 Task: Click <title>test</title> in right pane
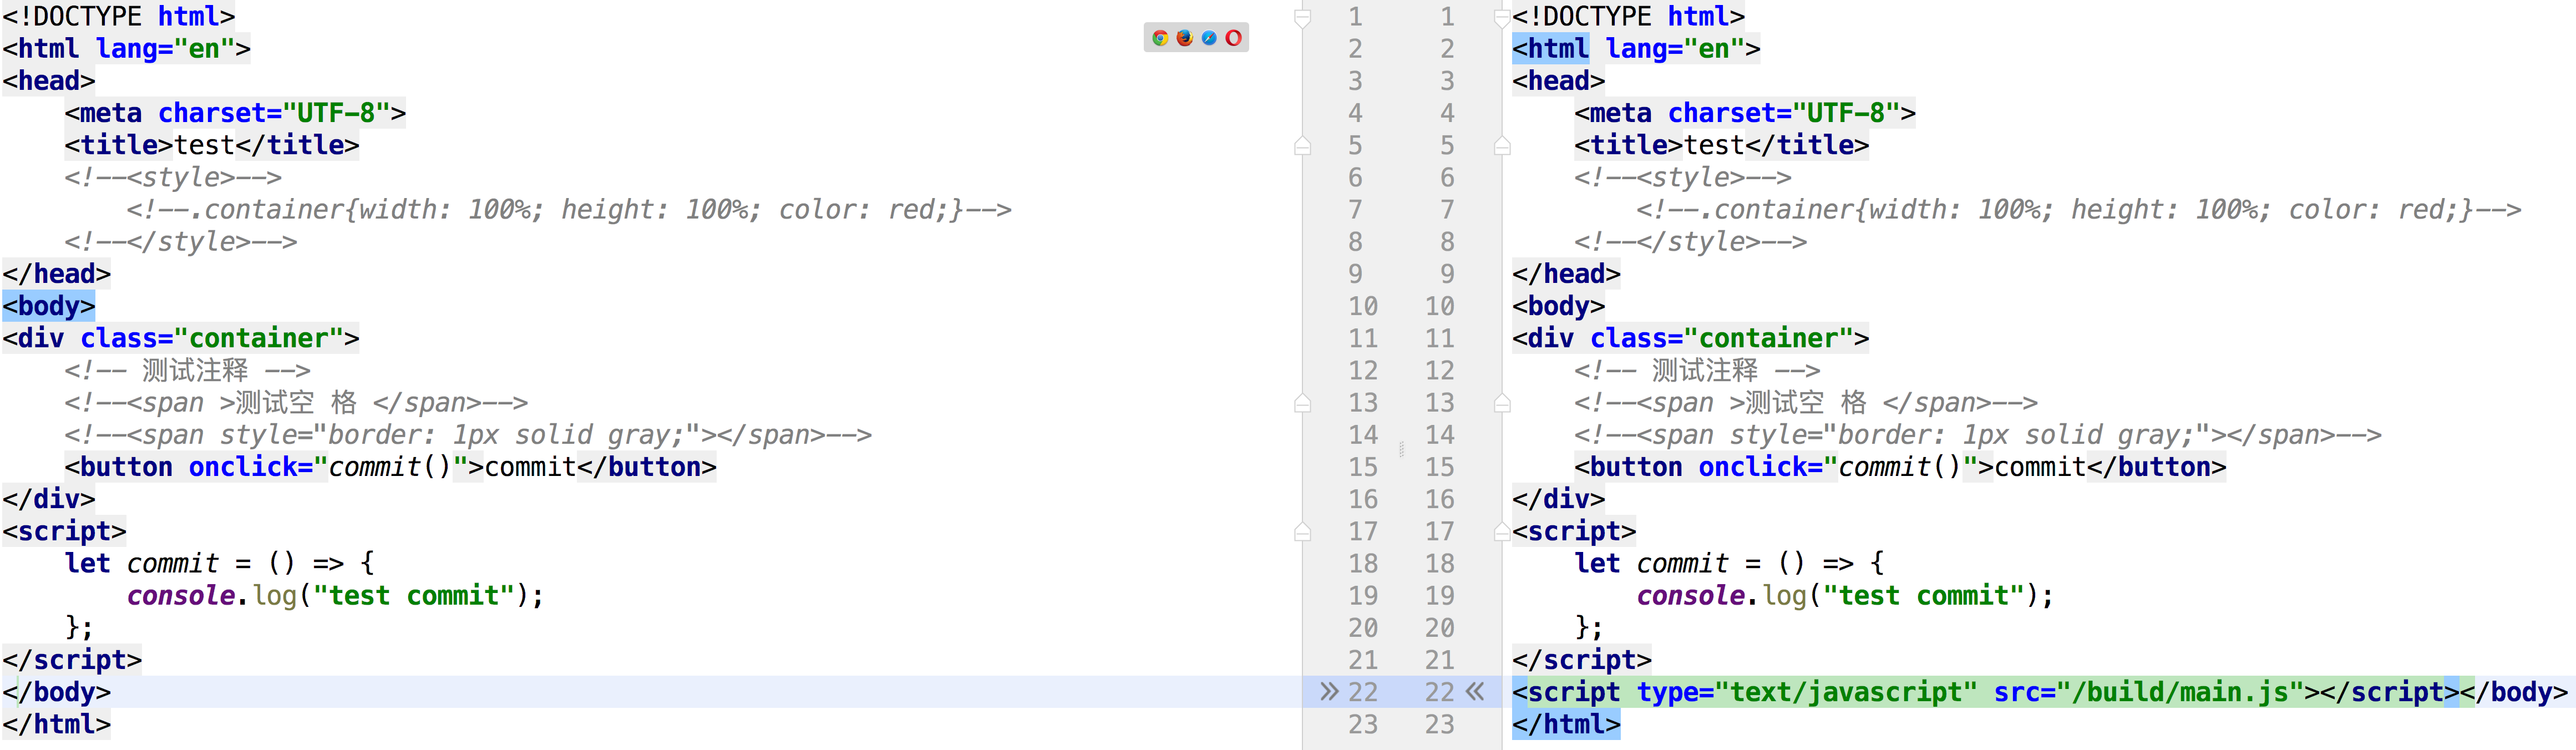point(1721,145)
